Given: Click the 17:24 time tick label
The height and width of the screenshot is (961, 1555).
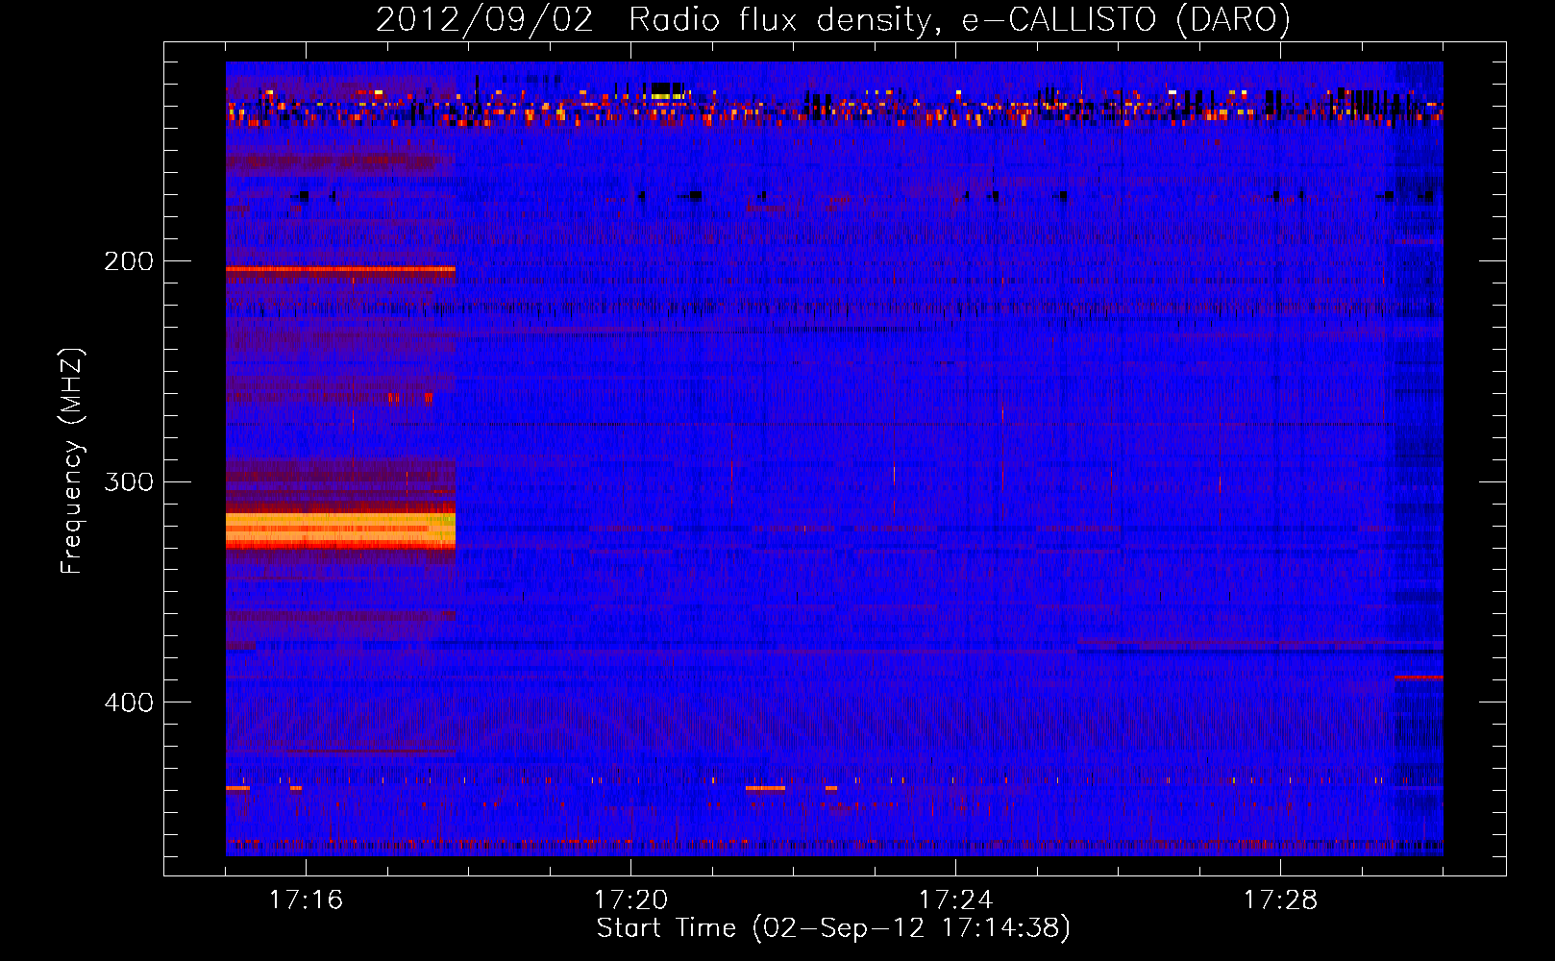Looking at the screenshot, I should pyautogui.click(x=955, y=900).
